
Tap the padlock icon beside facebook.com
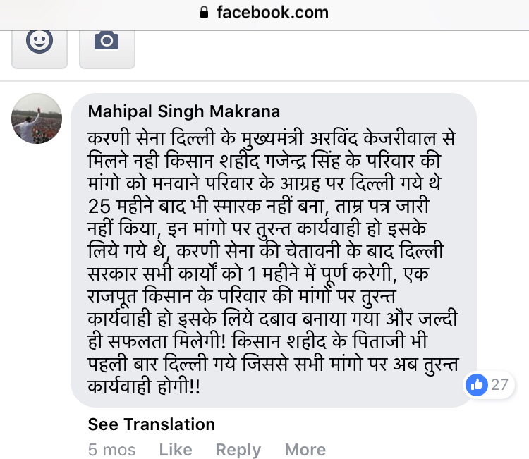pyautogui.click(x=205, y=13)
